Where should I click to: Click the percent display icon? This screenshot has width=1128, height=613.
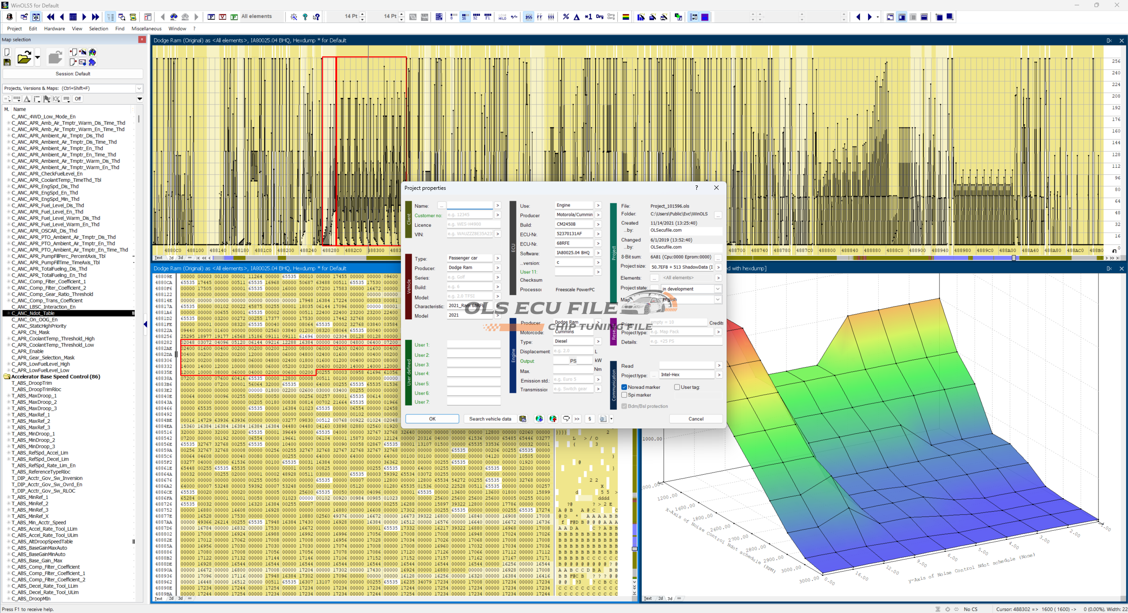click(x=566, y=17)
